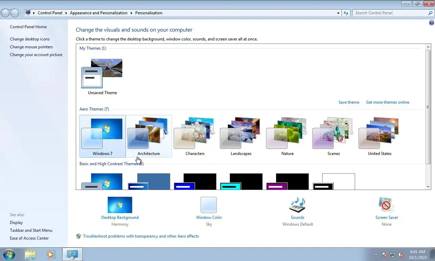
Task: Click the Control Panel taskbar button
Action: click(72, 254)
